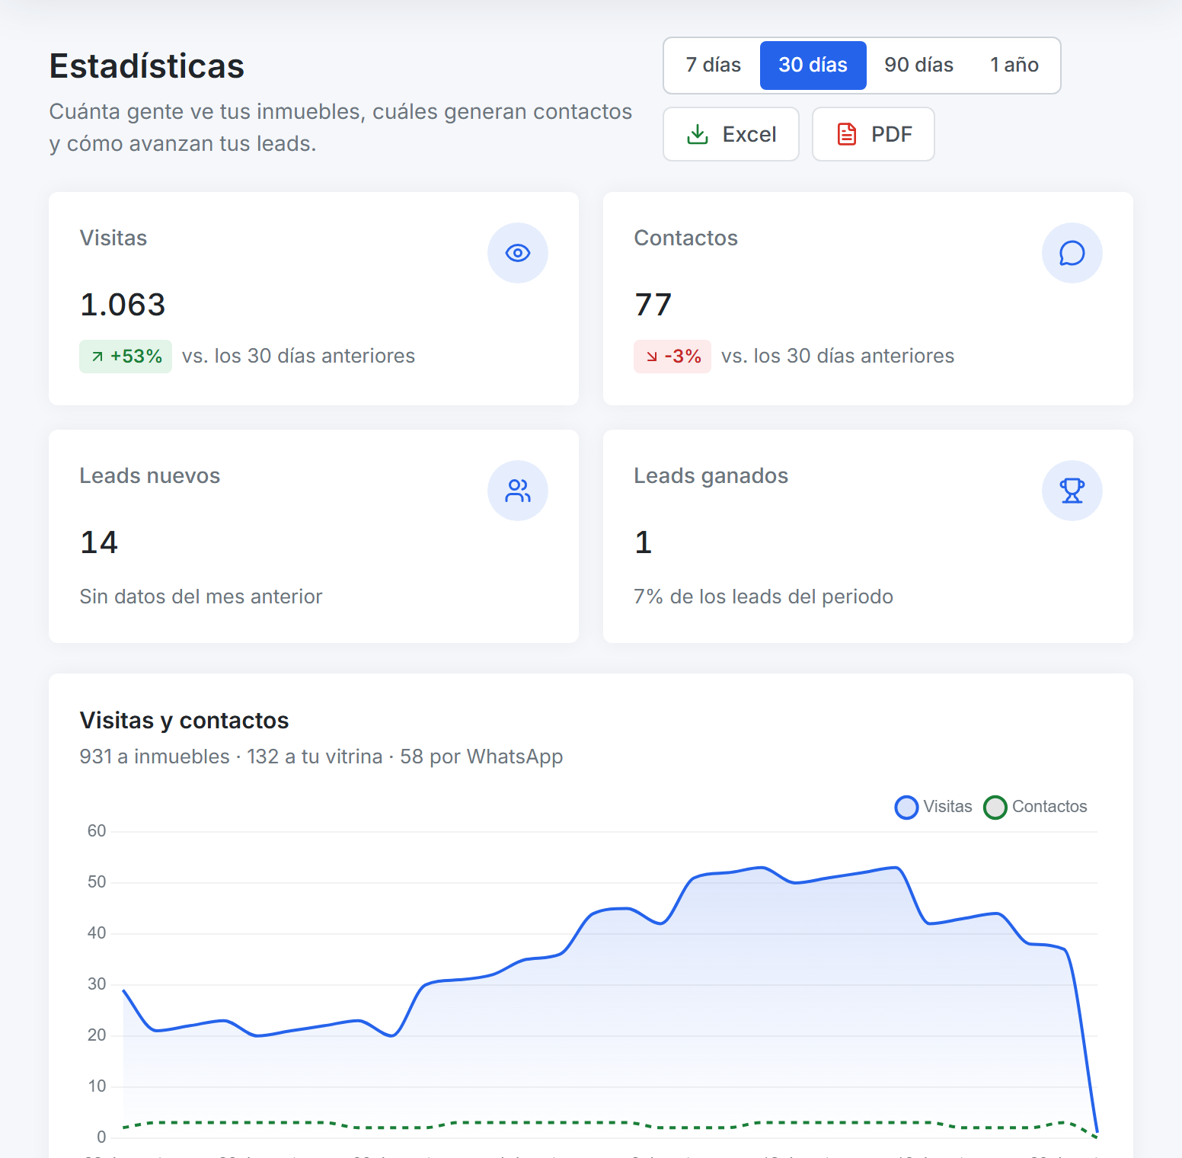
Task: Download the PDF report
Action: coord(874,134)
